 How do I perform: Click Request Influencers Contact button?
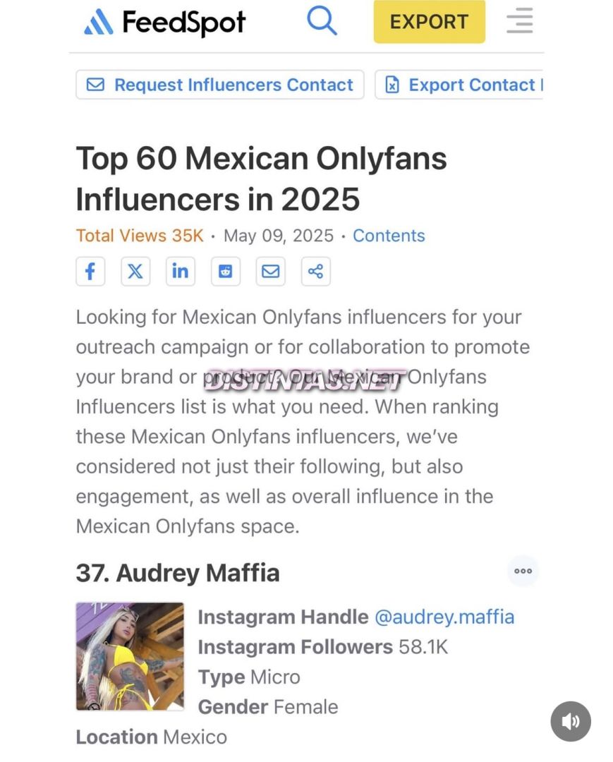click(220, 85)
